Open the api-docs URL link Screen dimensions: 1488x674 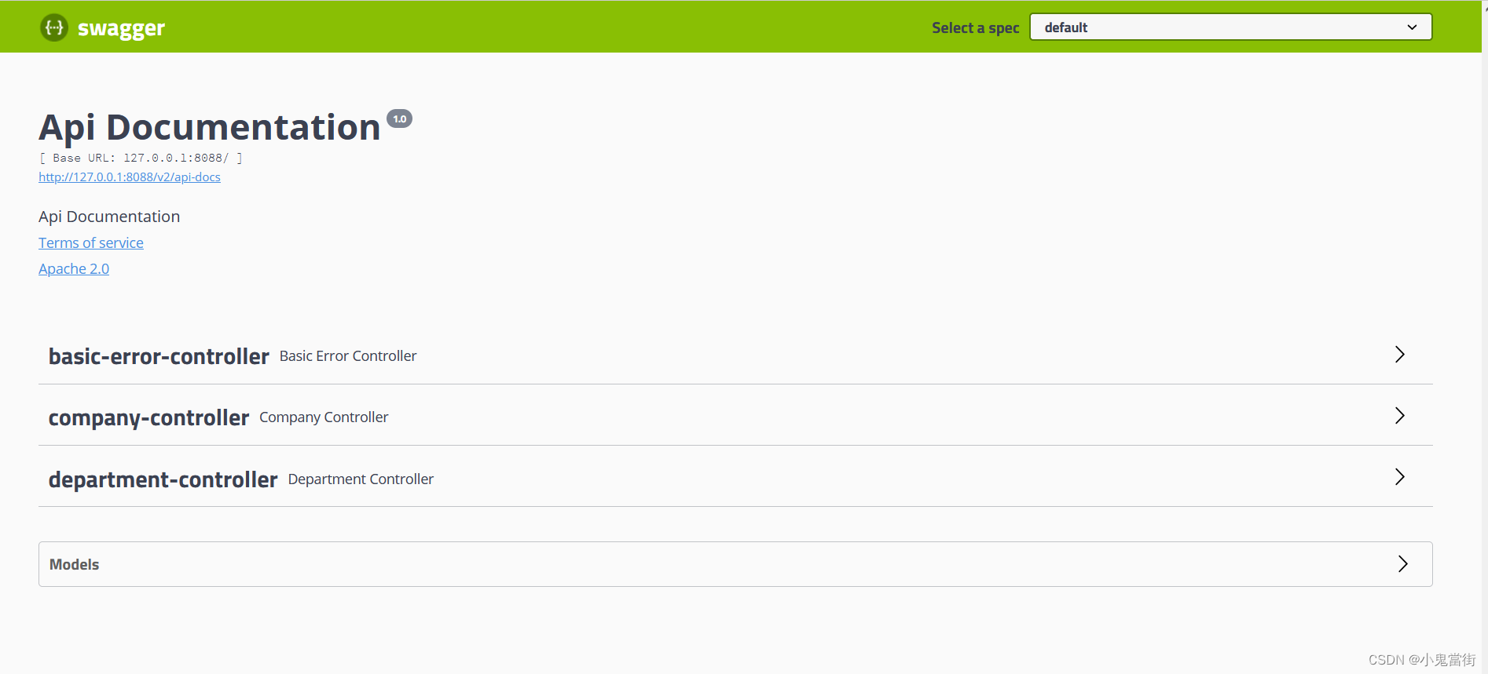coord(130,177)
